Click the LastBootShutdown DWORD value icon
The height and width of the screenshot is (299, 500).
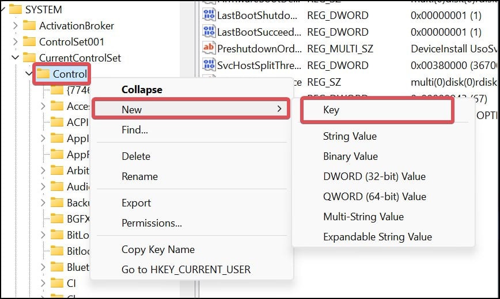pos(209,16)
